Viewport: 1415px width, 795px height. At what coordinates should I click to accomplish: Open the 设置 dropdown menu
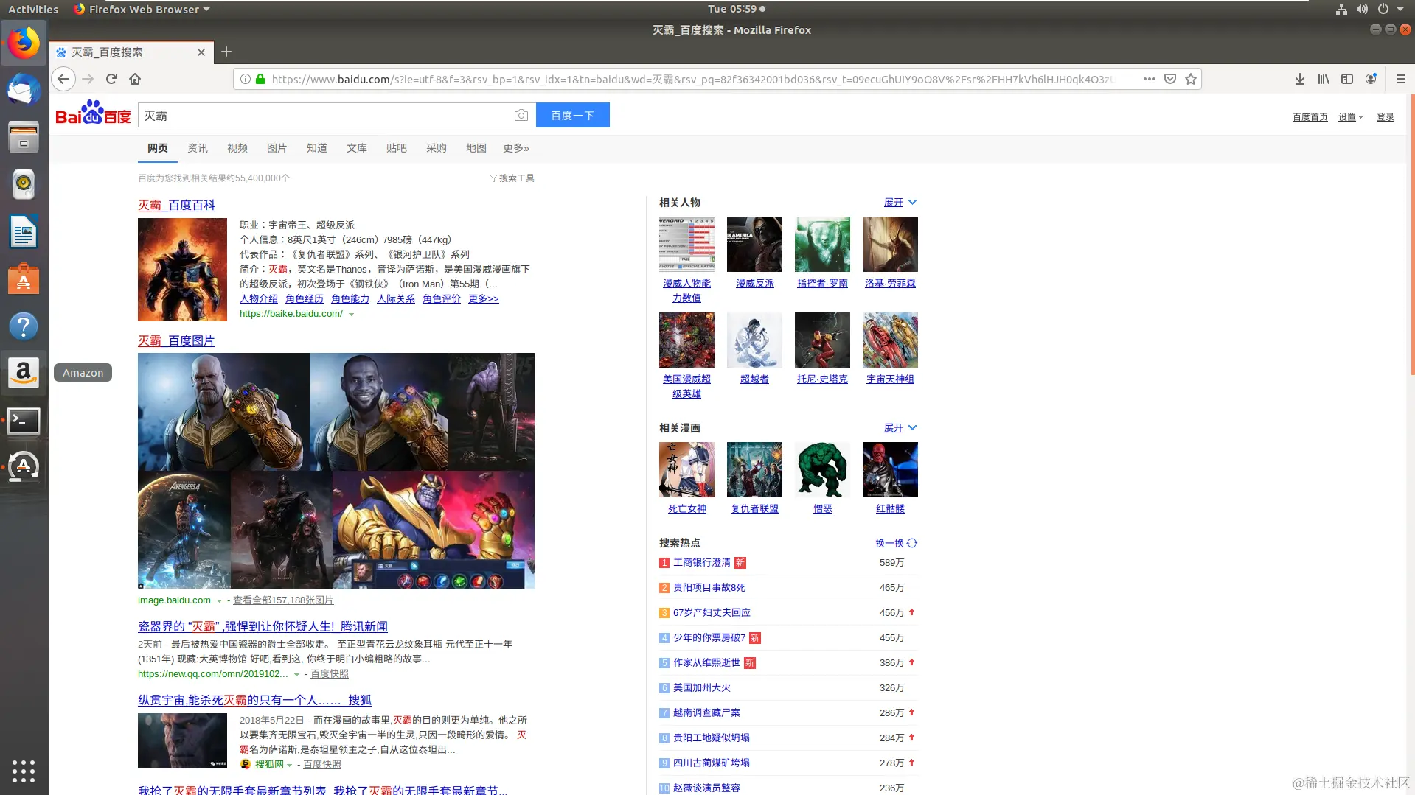(1351, 117)
